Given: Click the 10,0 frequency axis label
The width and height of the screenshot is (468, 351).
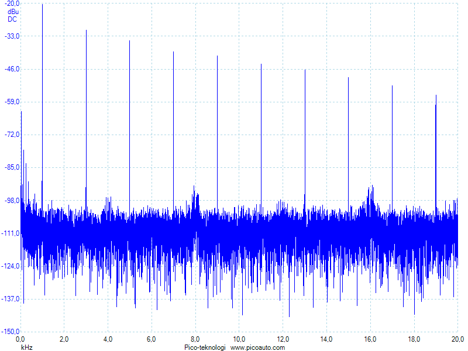Looking at the screenshot, I should (239, 339).
